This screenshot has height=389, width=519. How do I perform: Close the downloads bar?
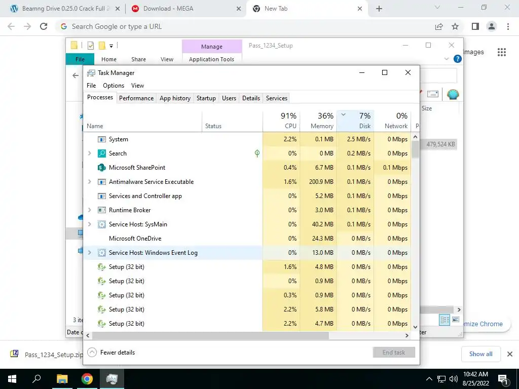click(510, 354)
